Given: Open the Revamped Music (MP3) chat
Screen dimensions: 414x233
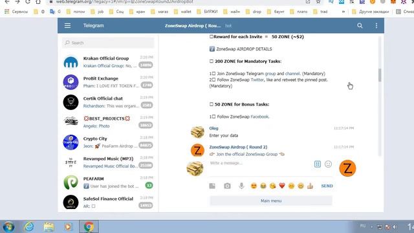Looking at the screenshot, I should [x=108, y=162].
